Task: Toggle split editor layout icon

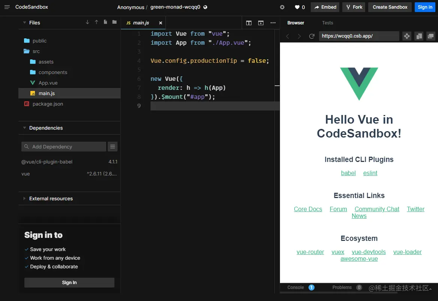Action: point(248,23)
